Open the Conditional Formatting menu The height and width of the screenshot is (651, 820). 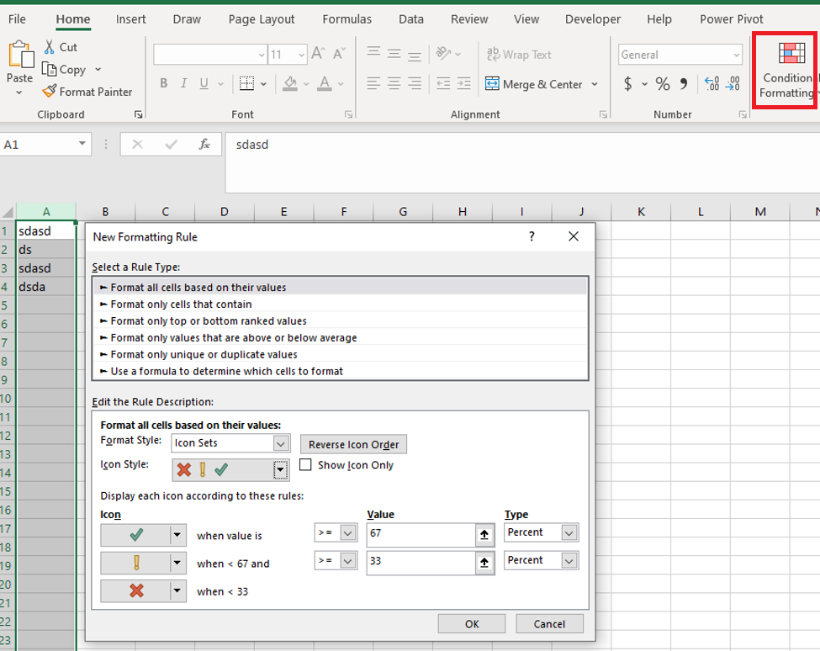click(x=786, y=71)
